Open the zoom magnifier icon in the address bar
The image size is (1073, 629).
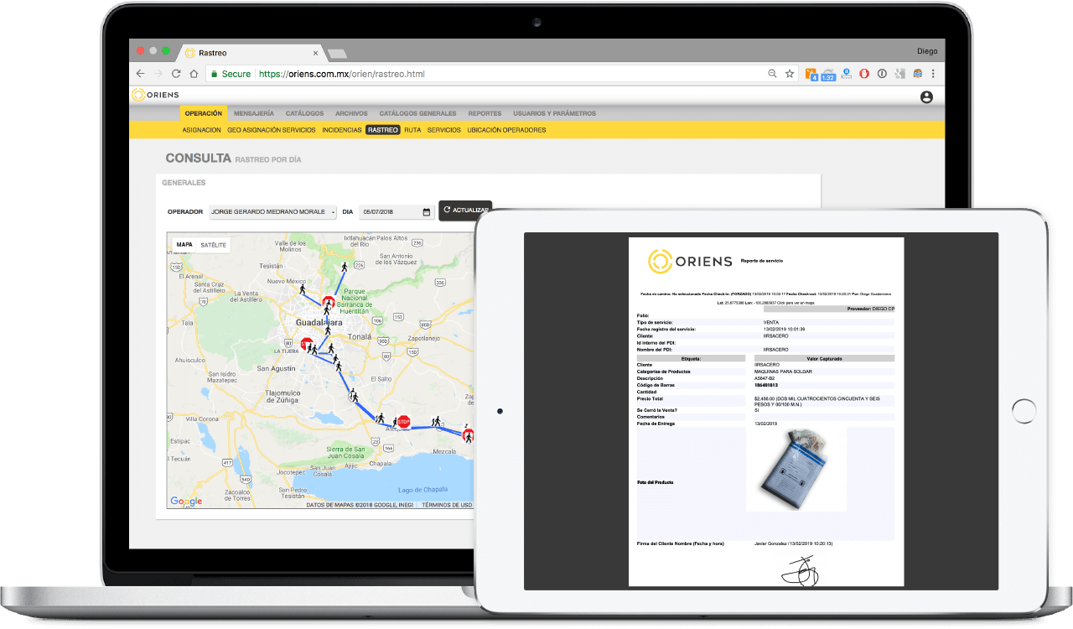point(772,74)
